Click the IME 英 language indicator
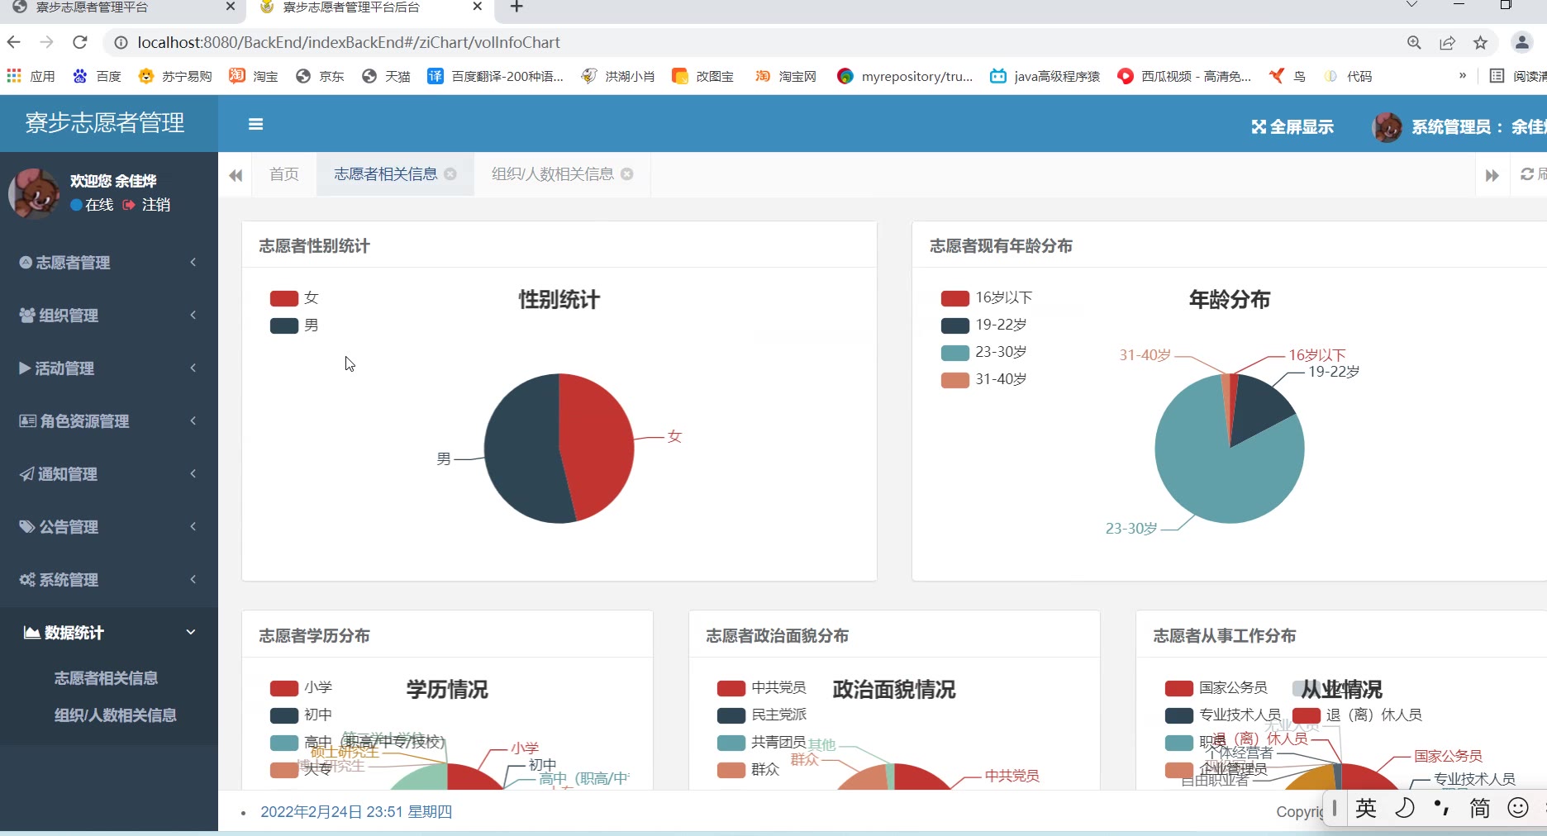 [x=1366, y=808]
